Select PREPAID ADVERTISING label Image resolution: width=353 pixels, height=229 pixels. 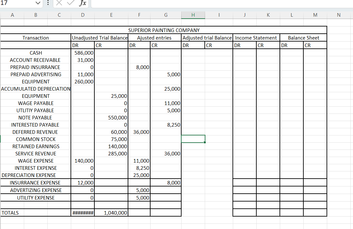[36, 75]
